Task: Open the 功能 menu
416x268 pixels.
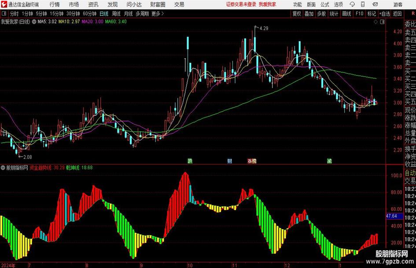Action: 298,4
